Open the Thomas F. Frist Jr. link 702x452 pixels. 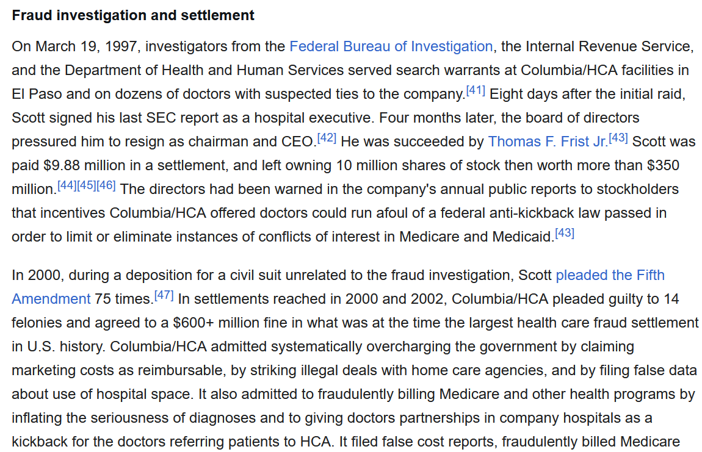coord(548,142)
